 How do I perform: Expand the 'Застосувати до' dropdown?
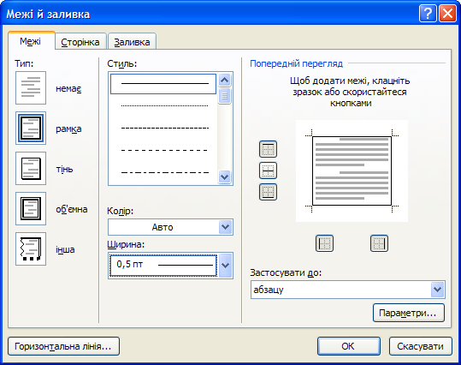pos(438,290)
